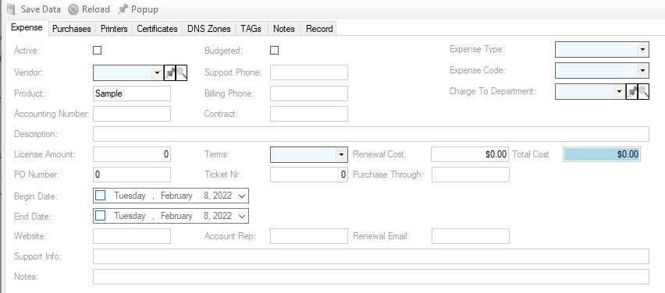Click the Purchase Through input field
Viewport: 665px width, 293px height.
471,175
